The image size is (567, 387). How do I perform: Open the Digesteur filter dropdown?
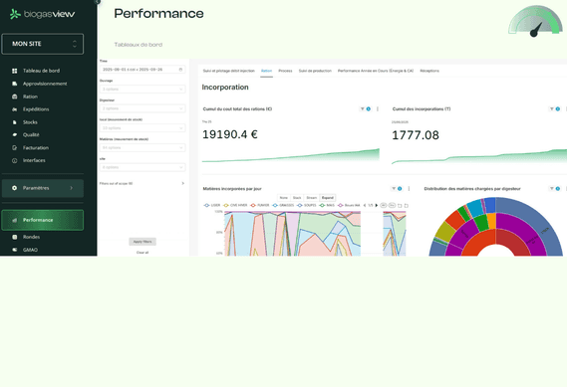point(142,108)
